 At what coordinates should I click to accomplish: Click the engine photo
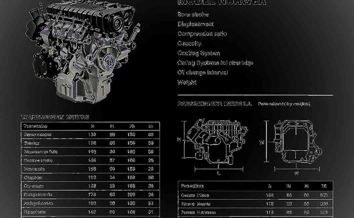click(82, 52)
